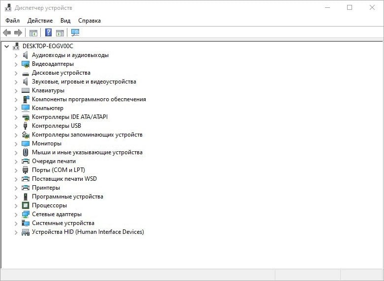Expand the Мониторы category
Viewport: 384px width, 281px height.
click(x=16, y=144)
